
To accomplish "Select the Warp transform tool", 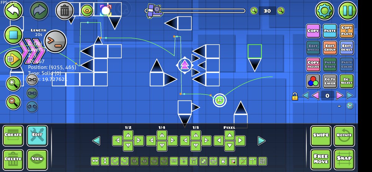I will coord(193,161).
